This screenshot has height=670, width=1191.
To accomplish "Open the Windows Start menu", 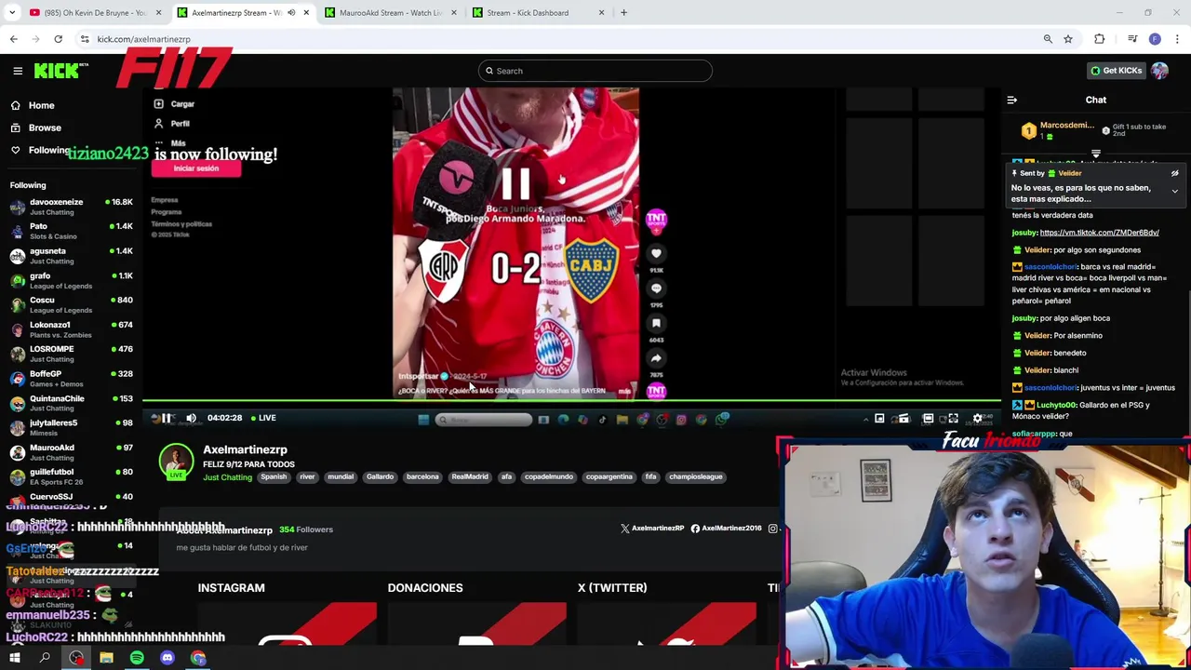I will 15,659.
